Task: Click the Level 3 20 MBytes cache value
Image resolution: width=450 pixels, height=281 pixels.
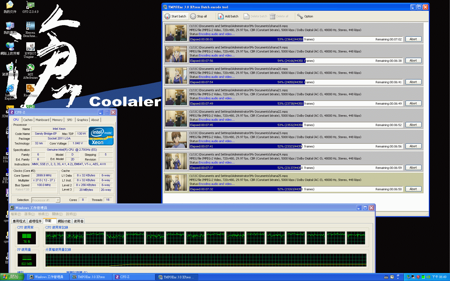Action: coord(86,190)
